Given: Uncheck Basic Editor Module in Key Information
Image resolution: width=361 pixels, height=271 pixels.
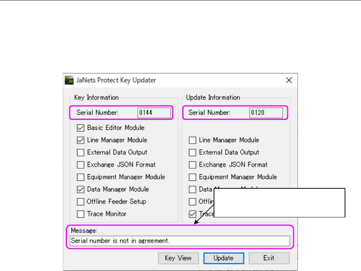Looking at the screenshot, I should (x=80, y=128).
